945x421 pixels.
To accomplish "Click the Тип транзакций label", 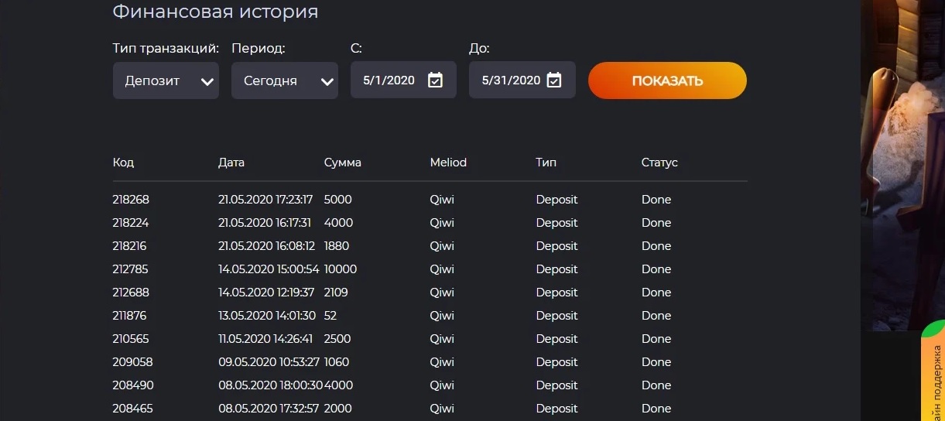I will (166, 48).
